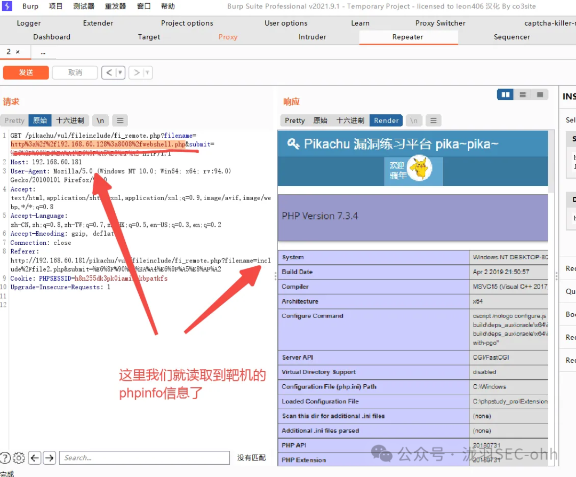Image resolution: width=576 pixels, height=477 pixels.
Task: Switch to the Proxy tab
Action: (228, 37)
